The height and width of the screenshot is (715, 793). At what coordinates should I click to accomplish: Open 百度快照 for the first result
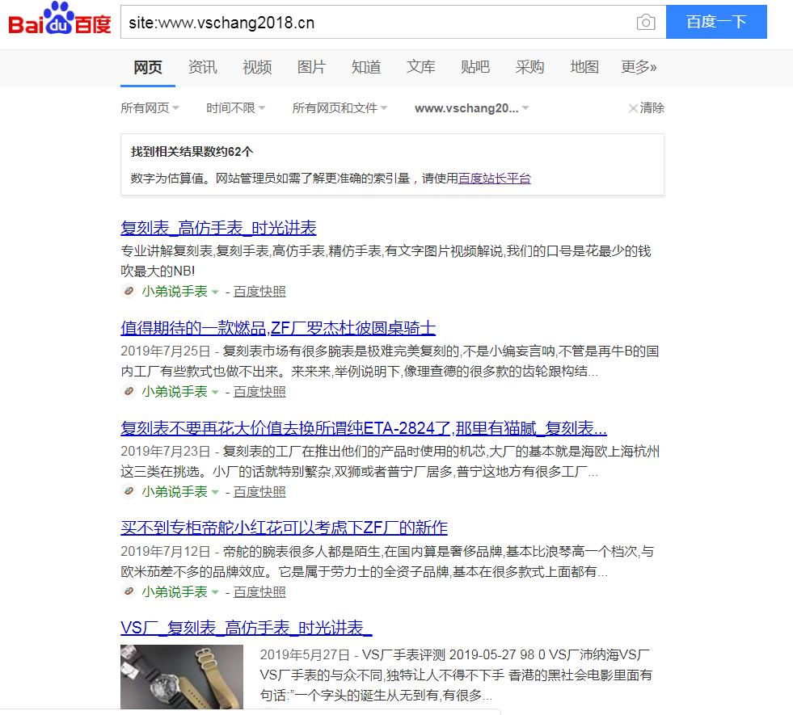pyautogui.click(x=259, y=292)
